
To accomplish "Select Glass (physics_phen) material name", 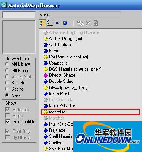I will 68,87.
